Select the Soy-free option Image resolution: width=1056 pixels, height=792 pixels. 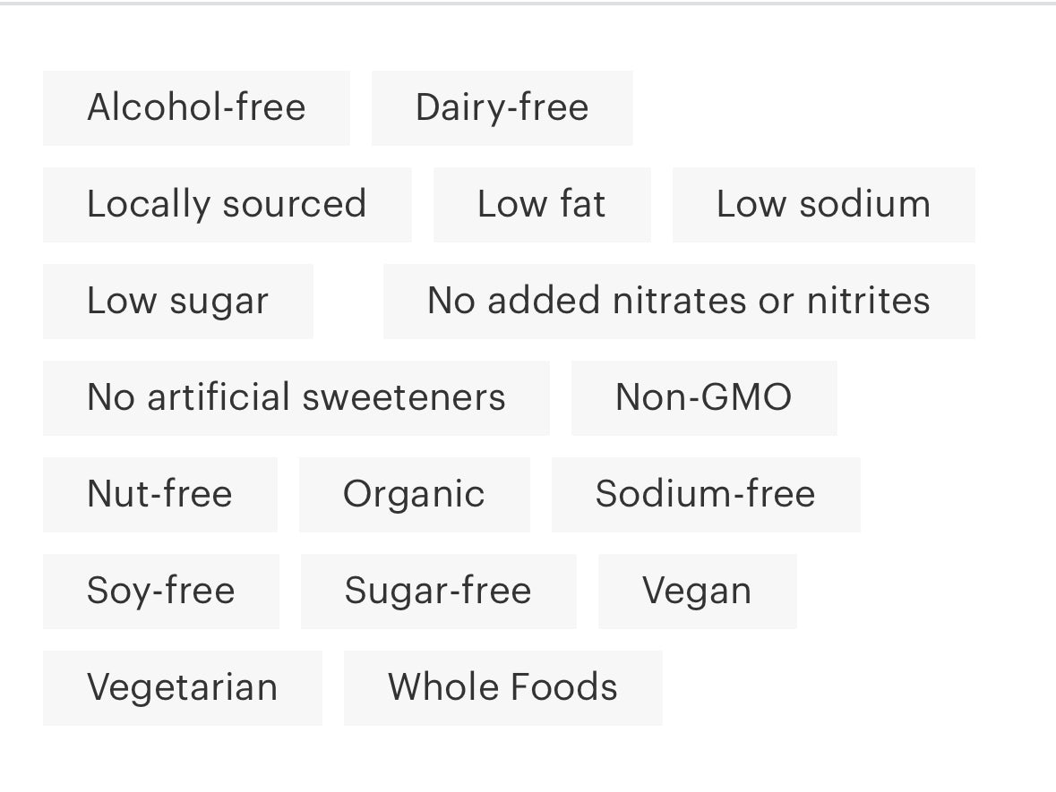160,592
